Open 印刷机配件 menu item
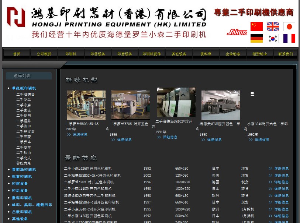This screenshot has width=300, height=223. (152, 54)
